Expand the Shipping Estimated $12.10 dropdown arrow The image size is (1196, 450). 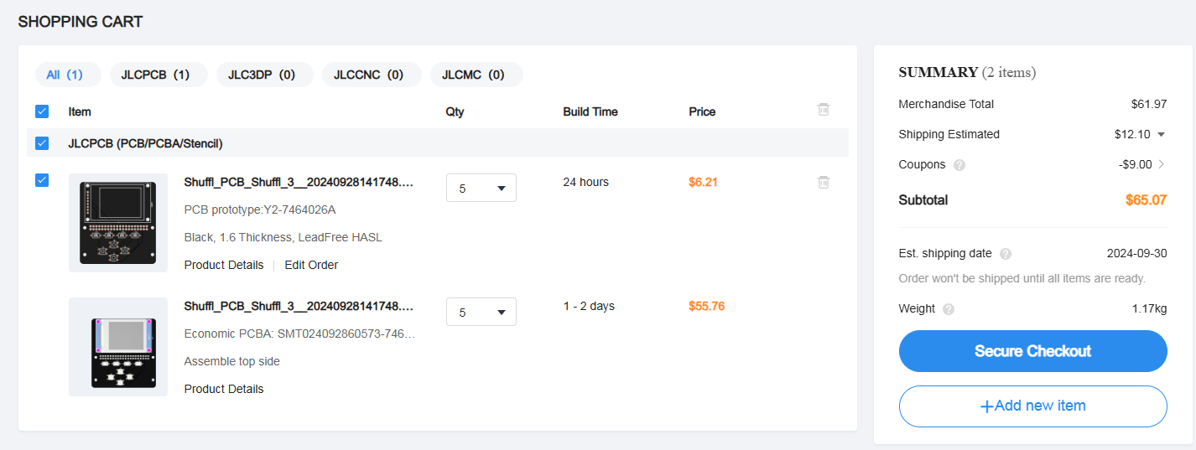tap(1162, 134)
